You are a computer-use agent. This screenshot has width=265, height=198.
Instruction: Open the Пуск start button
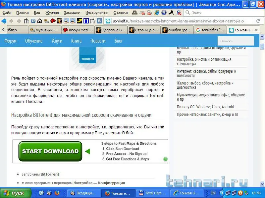16,193
